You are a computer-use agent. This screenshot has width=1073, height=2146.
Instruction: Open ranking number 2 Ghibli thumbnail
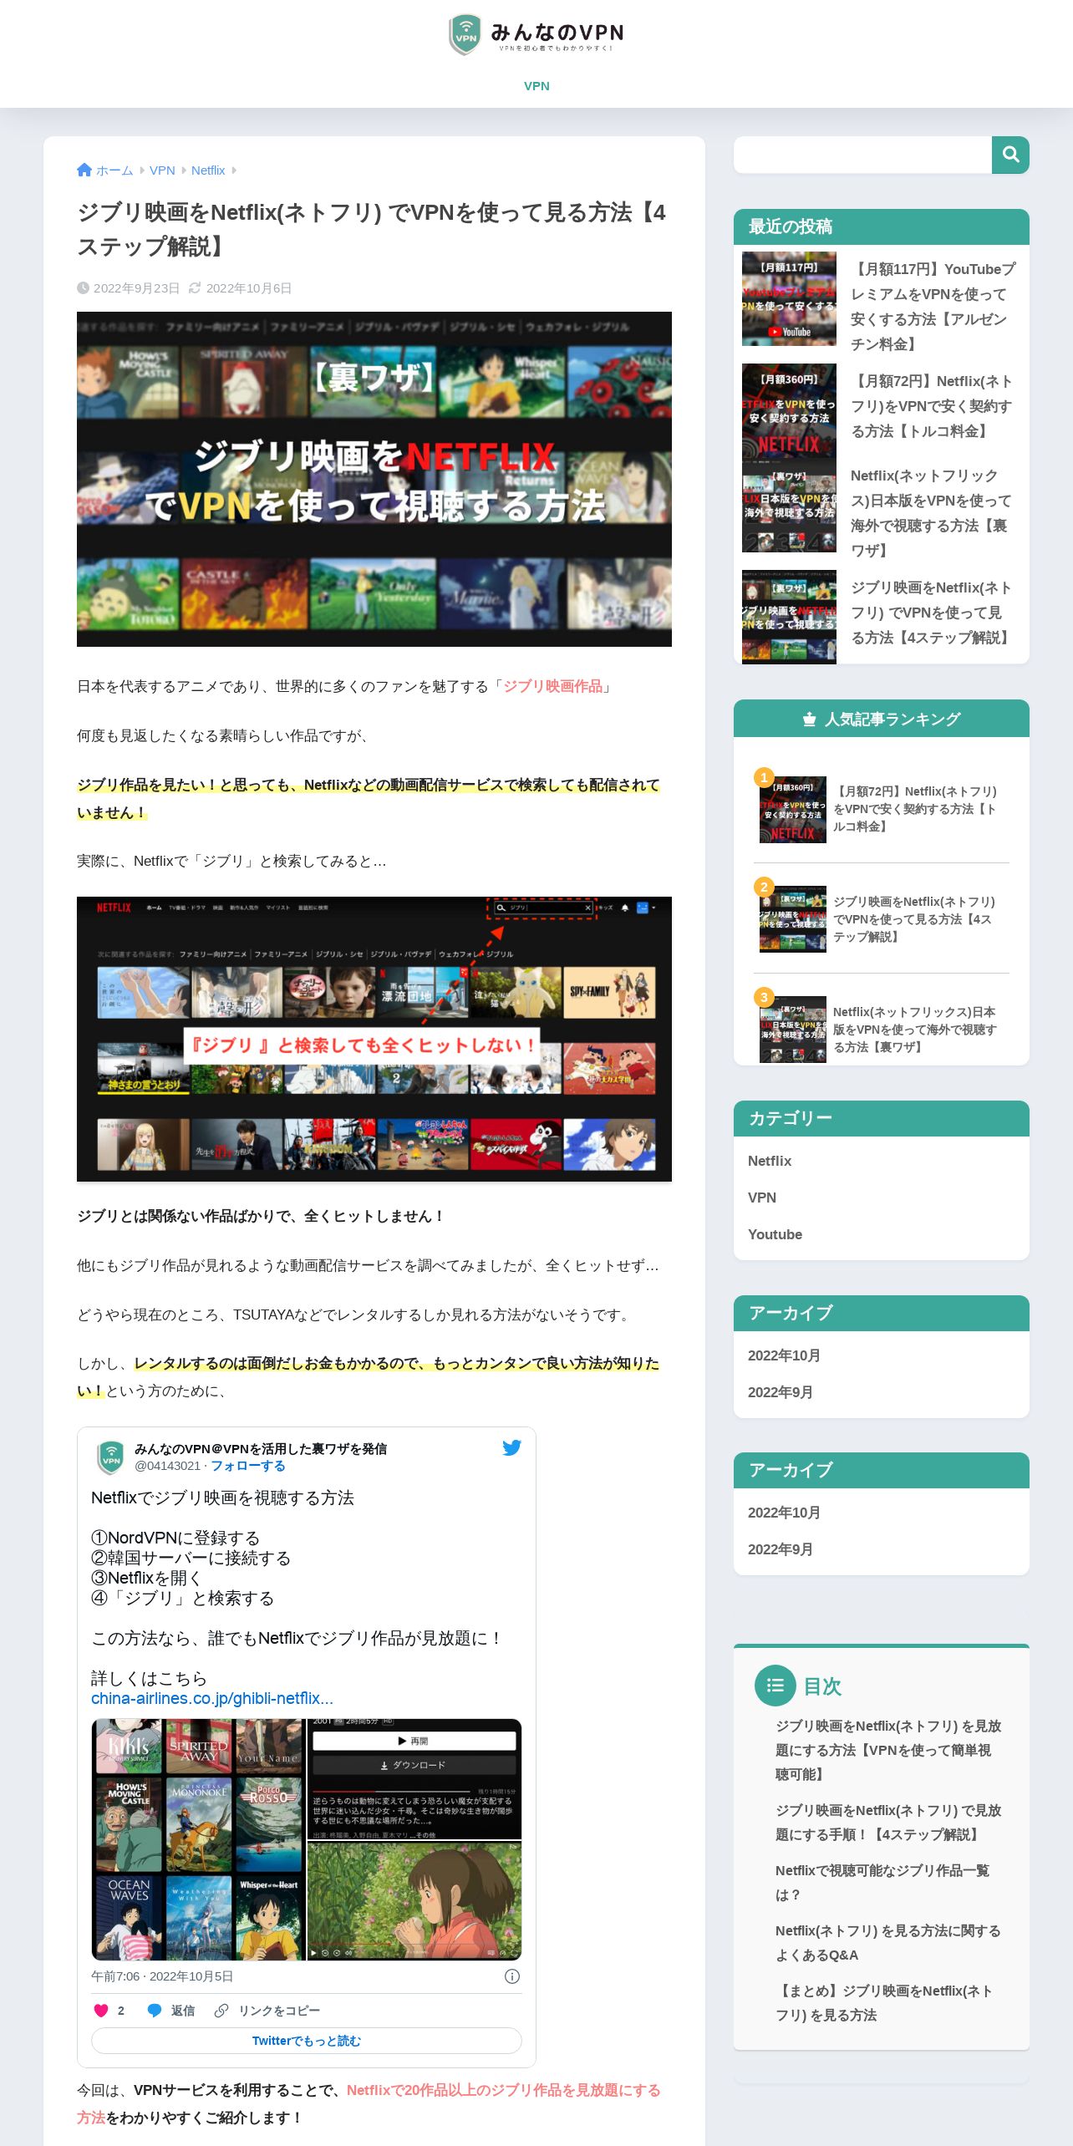click(x=793, y=919)
